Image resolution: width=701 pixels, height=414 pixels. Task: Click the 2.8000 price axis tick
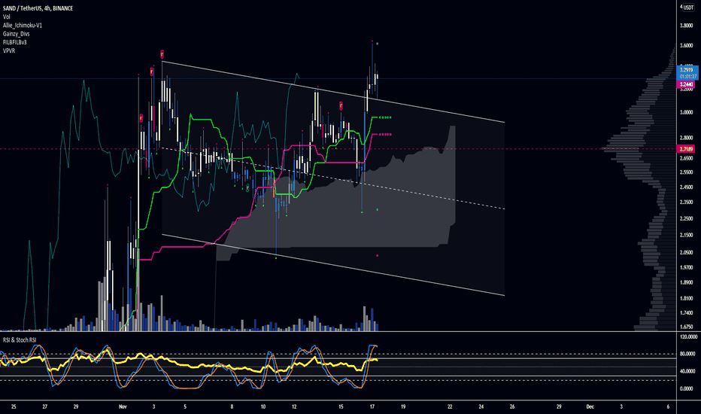pyautogui.click(x=686, y=138)
